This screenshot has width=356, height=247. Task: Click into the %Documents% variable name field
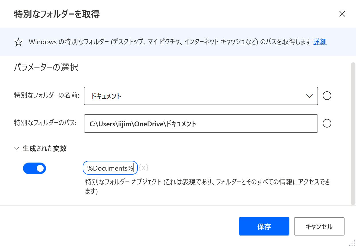click(x=110, y=168)
